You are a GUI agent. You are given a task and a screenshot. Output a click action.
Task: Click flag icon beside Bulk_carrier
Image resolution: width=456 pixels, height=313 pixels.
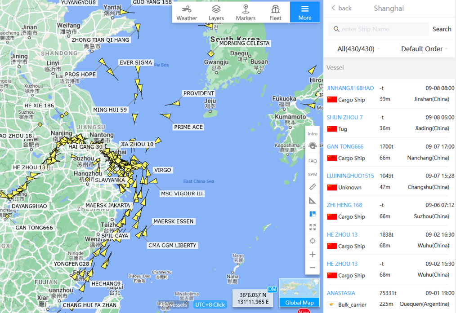332,304
